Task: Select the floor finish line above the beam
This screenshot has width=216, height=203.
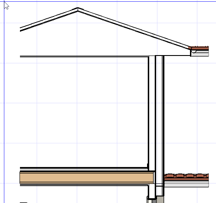Action: (x=84, y=168)
